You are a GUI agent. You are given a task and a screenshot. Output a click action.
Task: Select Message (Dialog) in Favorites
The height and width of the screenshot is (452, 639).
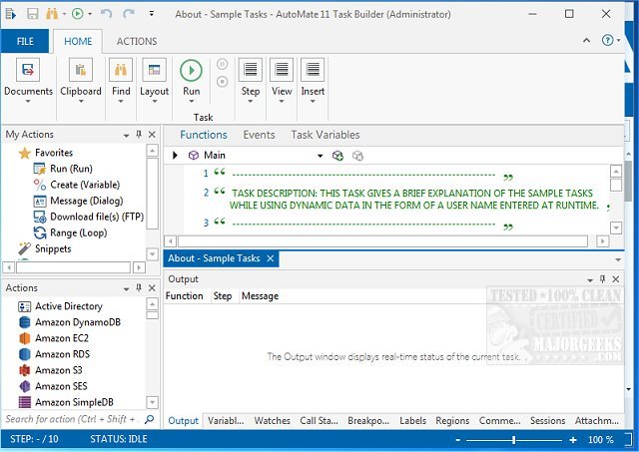click(x=85, y=201)
